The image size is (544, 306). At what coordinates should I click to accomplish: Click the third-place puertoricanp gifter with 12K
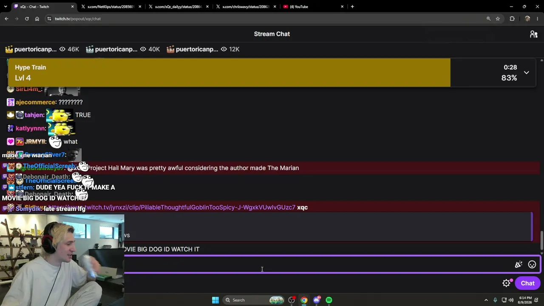(204, 49)
